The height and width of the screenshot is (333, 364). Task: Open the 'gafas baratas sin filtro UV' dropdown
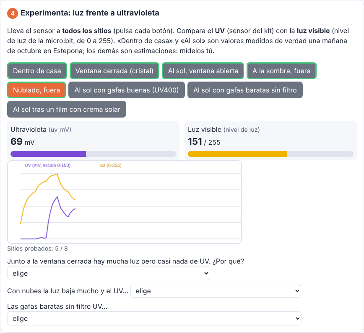pyautogui.click(x=154, y=318)
